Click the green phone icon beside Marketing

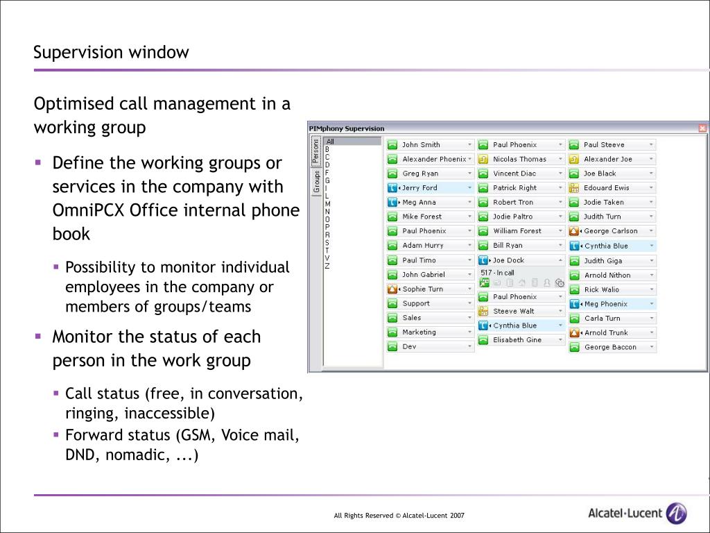click(x=392, y=332)
